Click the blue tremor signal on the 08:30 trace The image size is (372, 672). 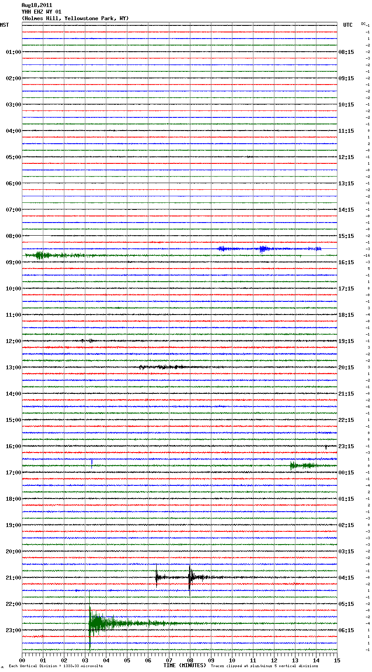[269, 249]
